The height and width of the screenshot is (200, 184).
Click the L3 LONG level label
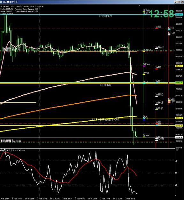click(105, 85)
